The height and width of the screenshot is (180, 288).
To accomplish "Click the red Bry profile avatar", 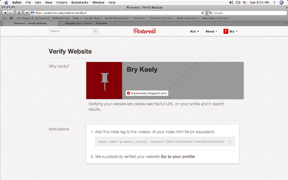I will coord(226,31).
